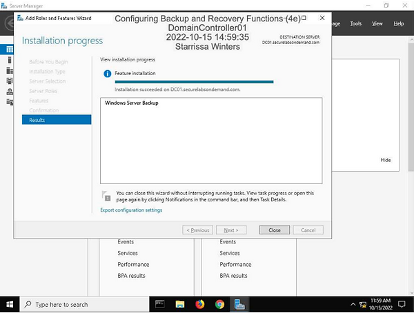The height and width of the screenshot is (313, 414).
Task: Open Services in the left server tile
Action: point(128,253)
